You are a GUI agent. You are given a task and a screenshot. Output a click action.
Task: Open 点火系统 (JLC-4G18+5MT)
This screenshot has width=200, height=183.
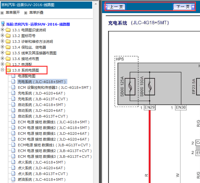(x=42, y=162)
